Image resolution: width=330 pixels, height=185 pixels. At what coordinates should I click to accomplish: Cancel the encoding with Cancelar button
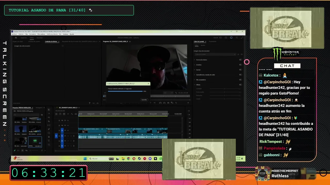[144, 100]
